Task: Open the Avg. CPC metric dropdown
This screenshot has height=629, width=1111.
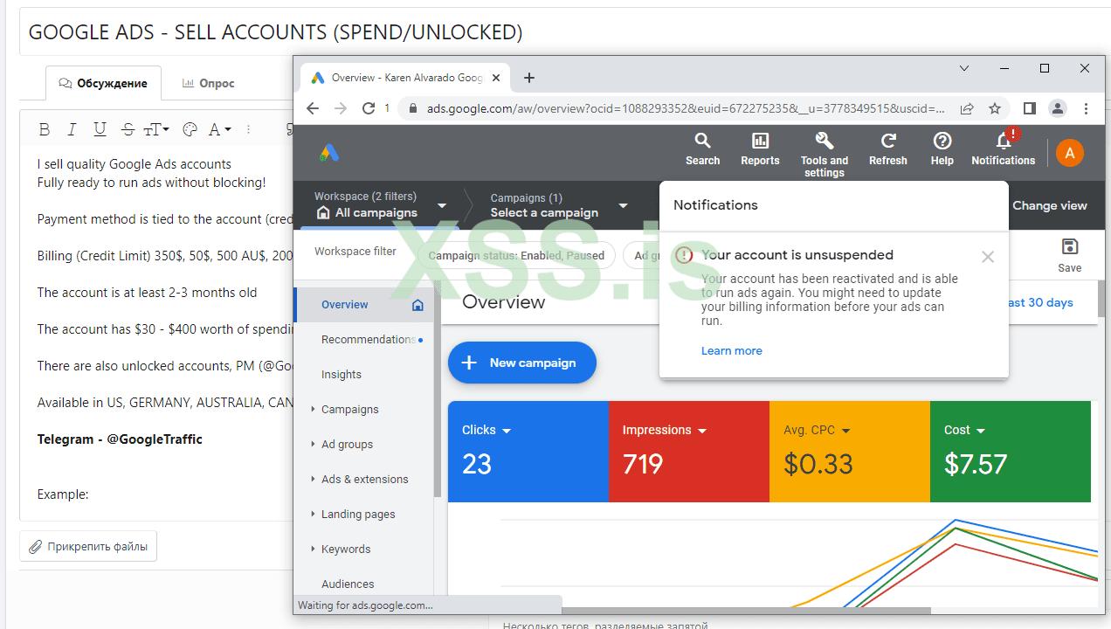Action: tap(817, 430)
